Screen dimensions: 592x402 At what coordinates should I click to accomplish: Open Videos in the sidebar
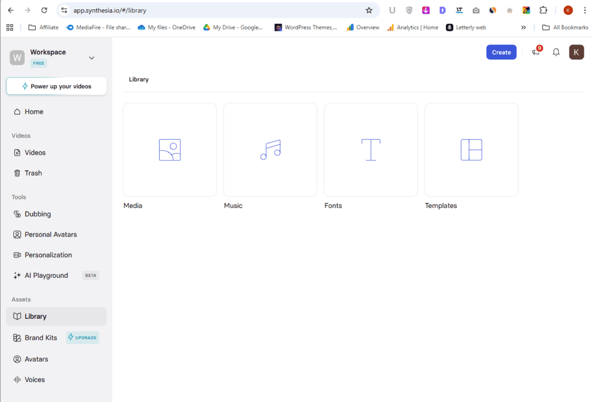[56, 152]
